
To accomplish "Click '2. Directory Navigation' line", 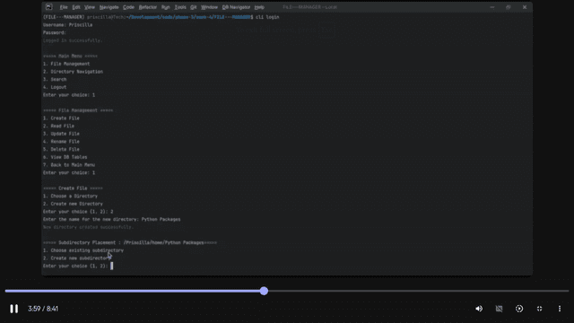I will coord(73,72).
